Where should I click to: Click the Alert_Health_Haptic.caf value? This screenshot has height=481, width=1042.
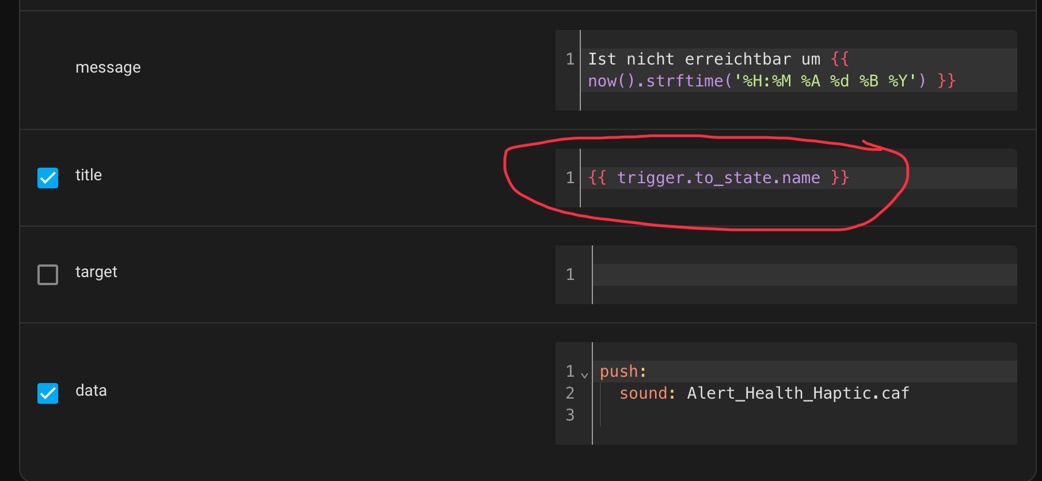(x=798, y=393)
